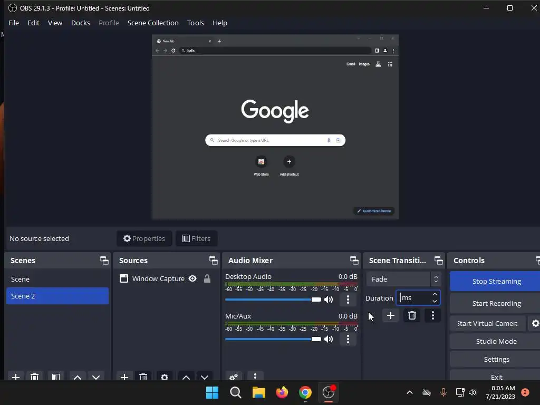Remove selected scene with trash icon

tap(34, 377)
